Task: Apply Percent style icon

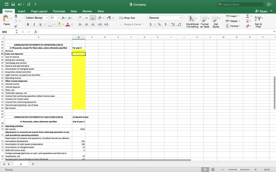Action: [x=159, y=24]
